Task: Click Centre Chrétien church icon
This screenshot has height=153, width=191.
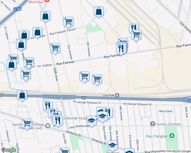Action: point(153,124)
